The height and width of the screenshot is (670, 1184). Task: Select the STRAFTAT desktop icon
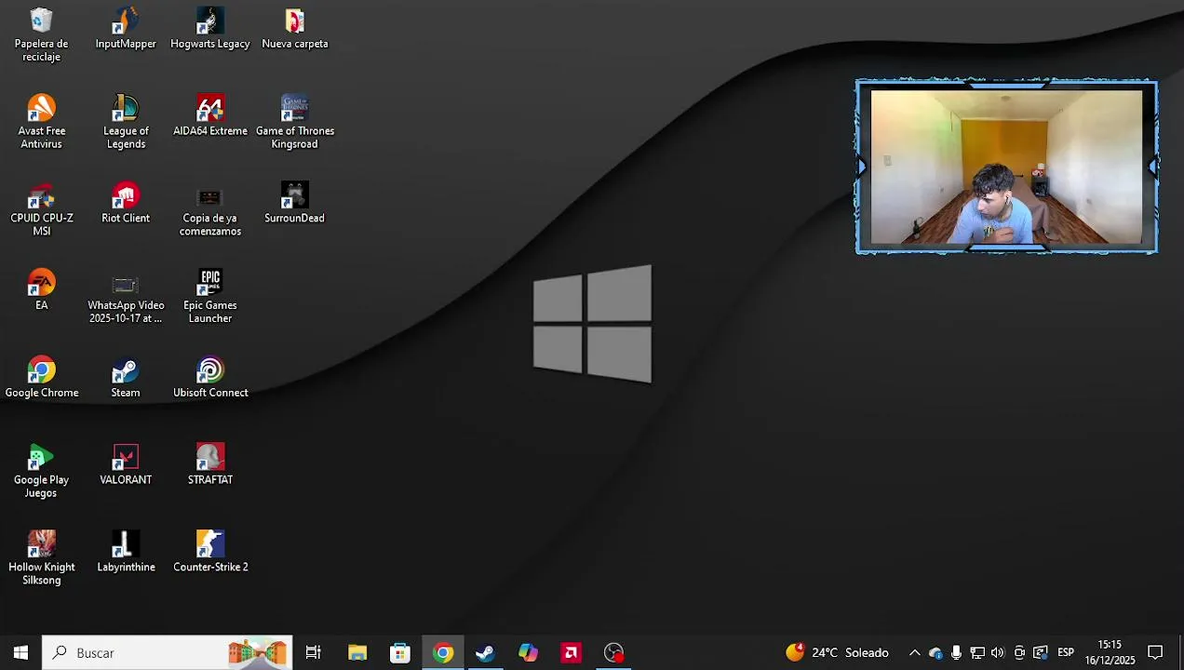[210, 464]
